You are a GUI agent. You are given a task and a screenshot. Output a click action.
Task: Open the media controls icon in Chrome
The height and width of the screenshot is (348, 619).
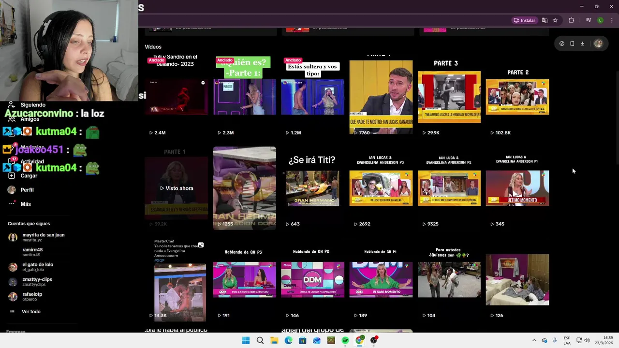589,20
